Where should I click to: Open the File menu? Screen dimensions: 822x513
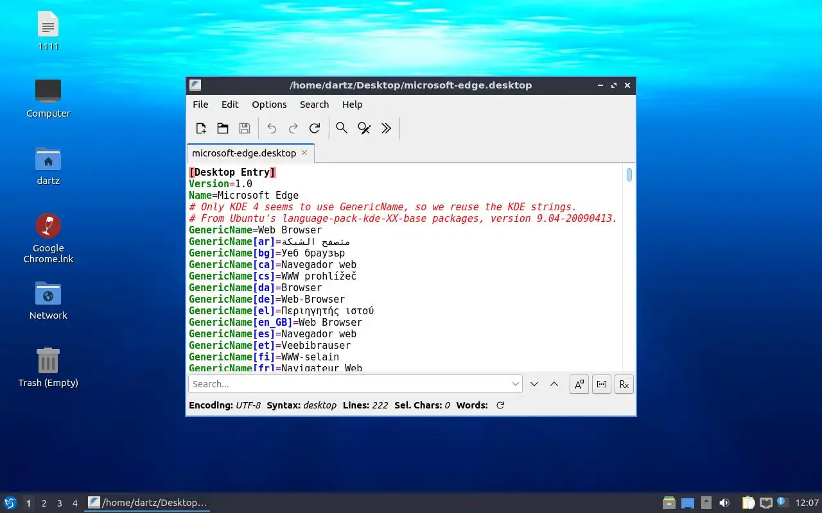pos(200,105)
